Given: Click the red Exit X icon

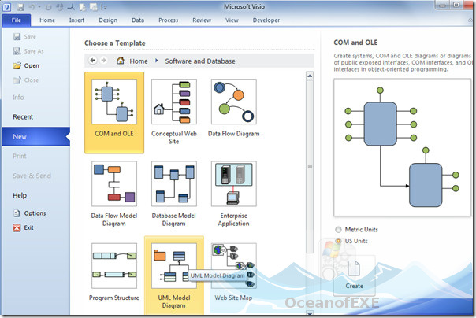Looking at the screenshot, I should pyautogui.click(x=17, y=227).
